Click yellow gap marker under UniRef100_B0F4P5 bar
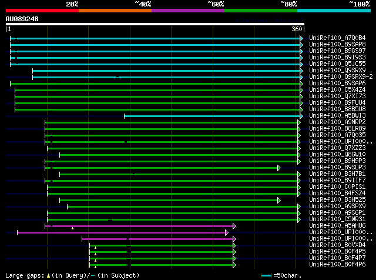This screenshot has height=280, width=376. [x=95, y=254]
